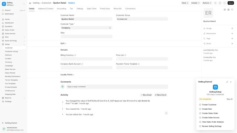Go to next customer record arrow

220,3
